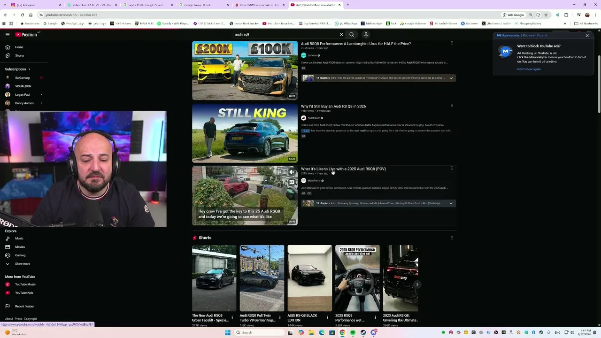Viewport: 601px width, 338px height.
Task: Open 'Why I'd Still Buy an Audi RS Q8 in 2026'
Action: point(333,106)
